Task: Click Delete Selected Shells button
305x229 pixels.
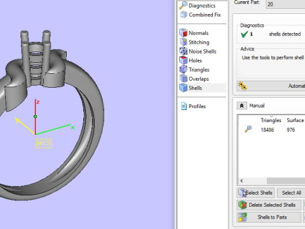Action: [269, 205]
